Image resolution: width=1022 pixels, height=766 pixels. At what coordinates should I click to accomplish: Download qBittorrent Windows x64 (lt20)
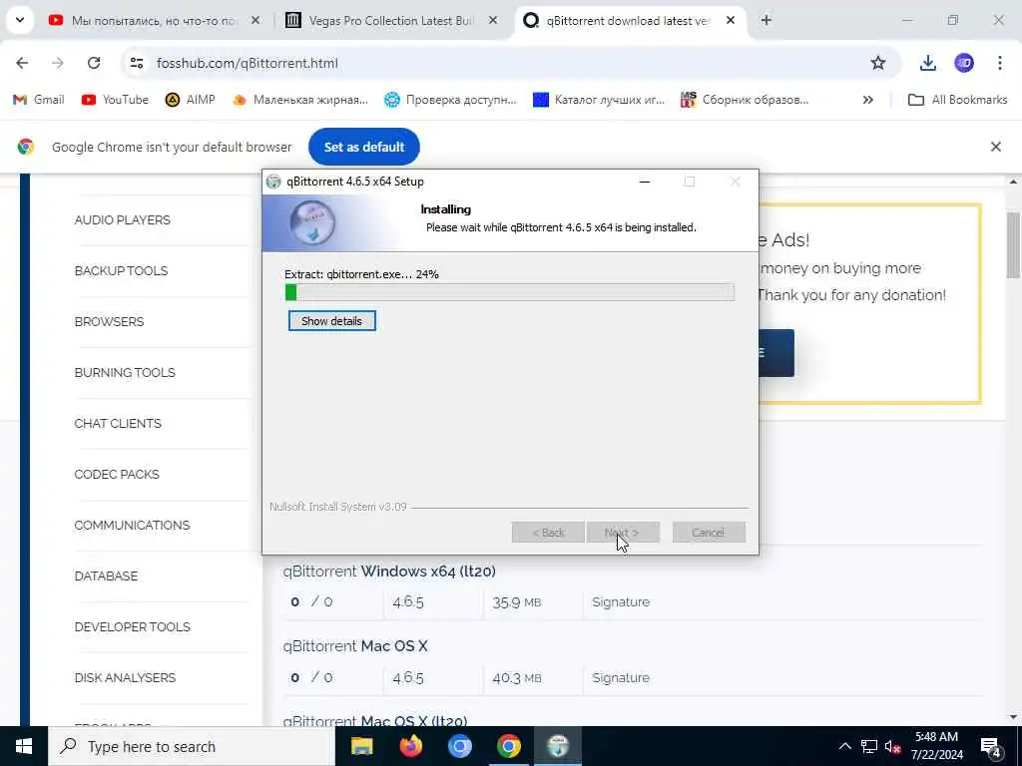389,572
